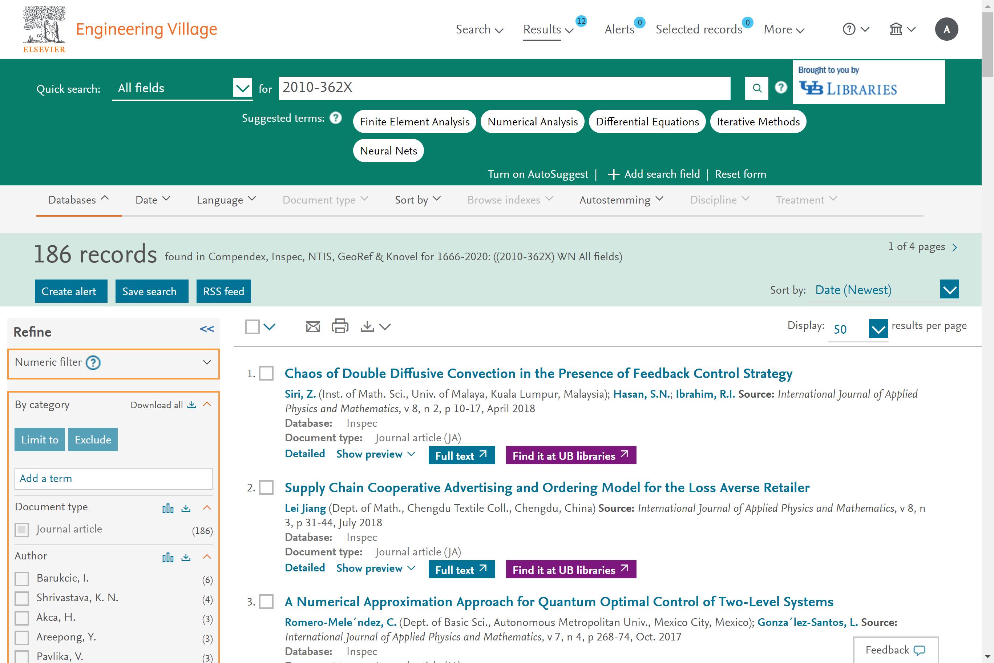The image size is (994, 663).
Task: Click Find it at UB libraries for record 2
Action: click(571, 570)
